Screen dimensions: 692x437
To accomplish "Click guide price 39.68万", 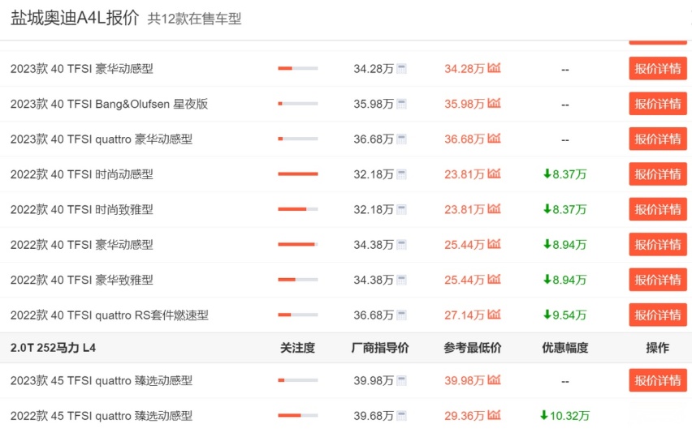I will (374, 415).
